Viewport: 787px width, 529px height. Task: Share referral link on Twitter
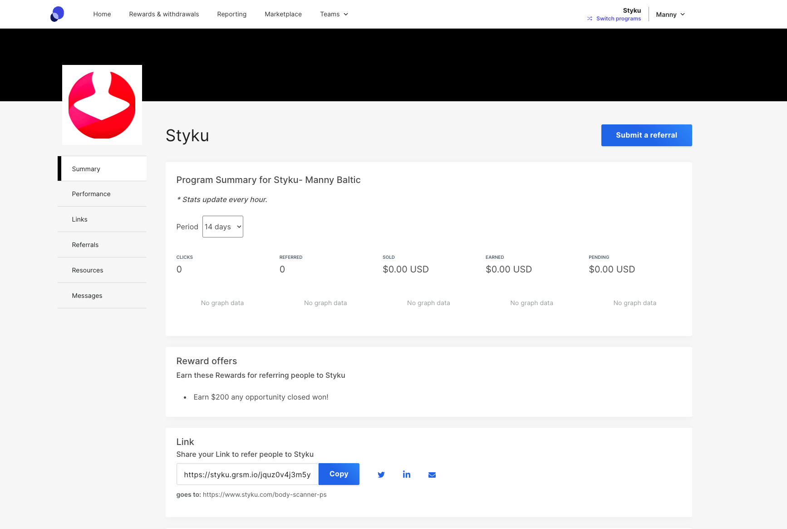pyautogui.click(x=381, y=475)
